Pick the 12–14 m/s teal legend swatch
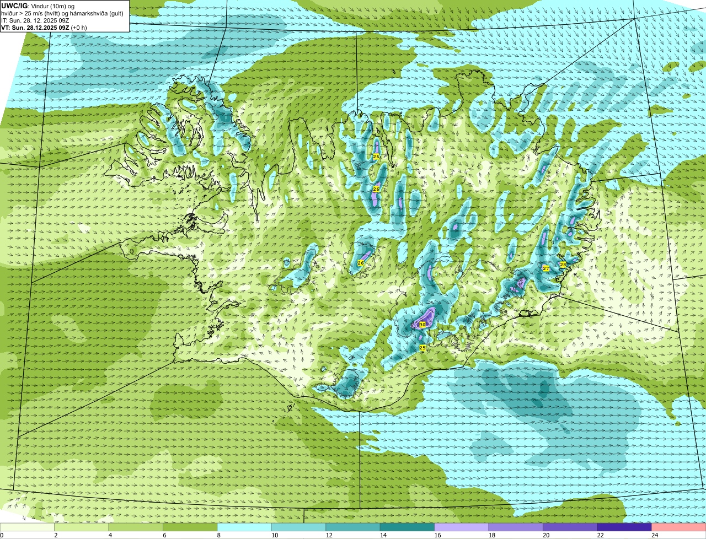 click(x=353, y=527)
